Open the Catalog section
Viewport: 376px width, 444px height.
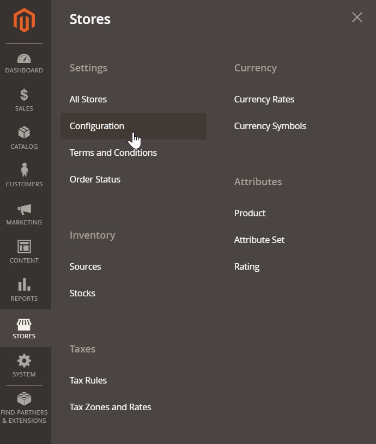pyautogui.click(x=24, y=137)
